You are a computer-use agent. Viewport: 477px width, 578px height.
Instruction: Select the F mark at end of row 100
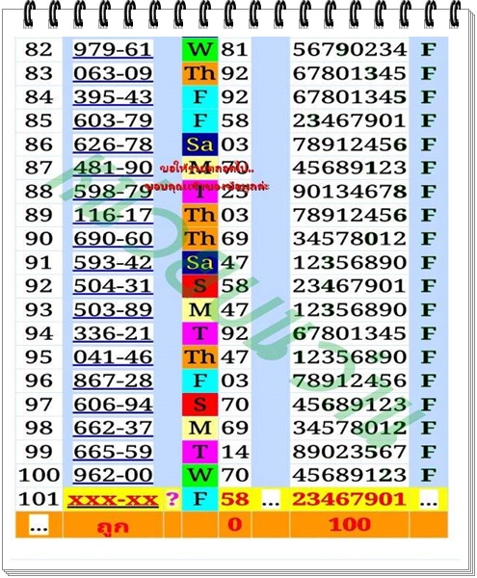pos(429,475)
